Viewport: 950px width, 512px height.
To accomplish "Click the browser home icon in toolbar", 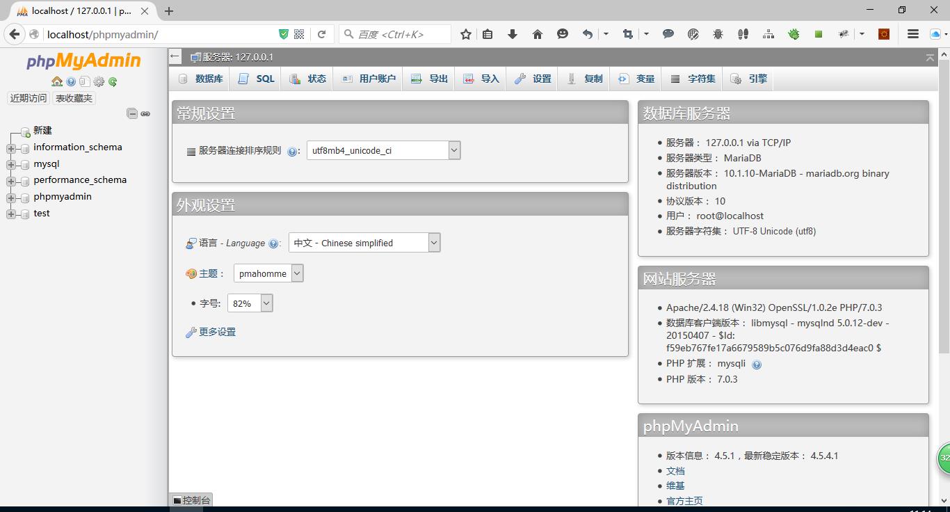I will coord(538,34).
